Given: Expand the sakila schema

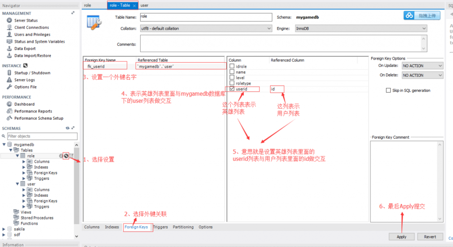Looking at the screenshot, I should [x=4, y=229].
